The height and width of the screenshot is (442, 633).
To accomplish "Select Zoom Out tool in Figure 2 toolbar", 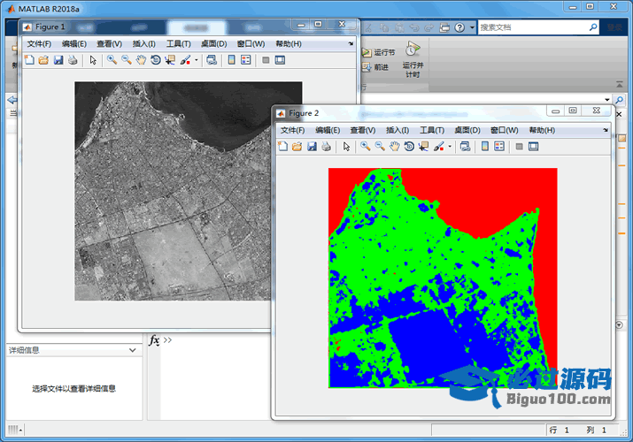I will pos(380,146).
